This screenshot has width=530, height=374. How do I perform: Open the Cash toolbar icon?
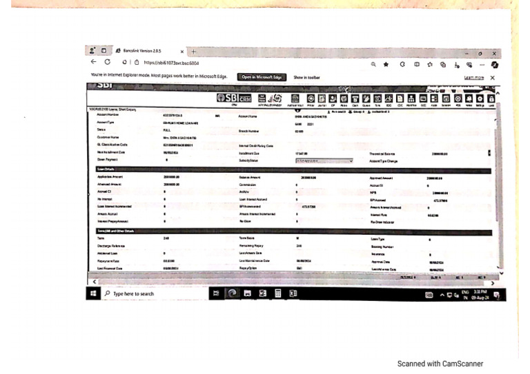pos(355,98)
